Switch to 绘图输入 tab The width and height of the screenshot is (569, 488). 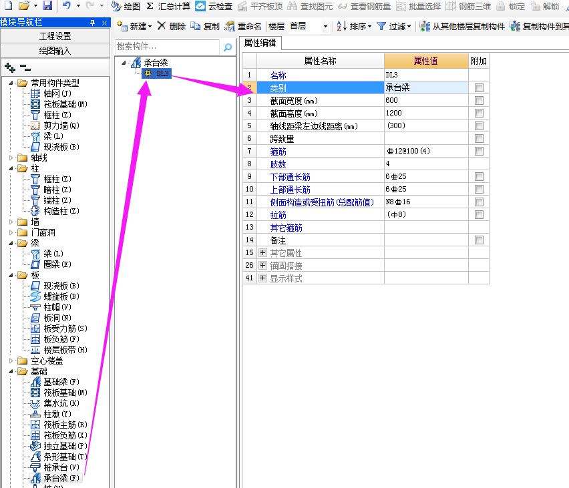click(x=55, y=51)
